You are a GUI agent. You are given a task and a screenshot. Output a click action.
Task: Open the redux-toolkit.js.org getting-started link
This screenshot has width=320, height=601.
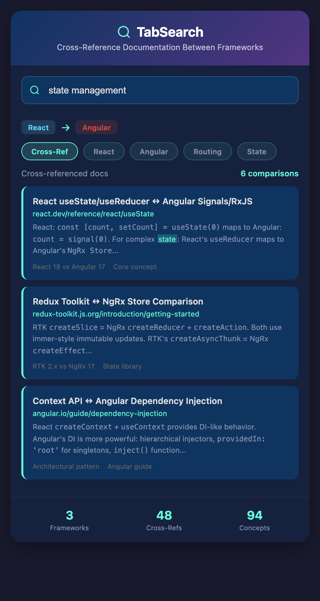(116, 314)
